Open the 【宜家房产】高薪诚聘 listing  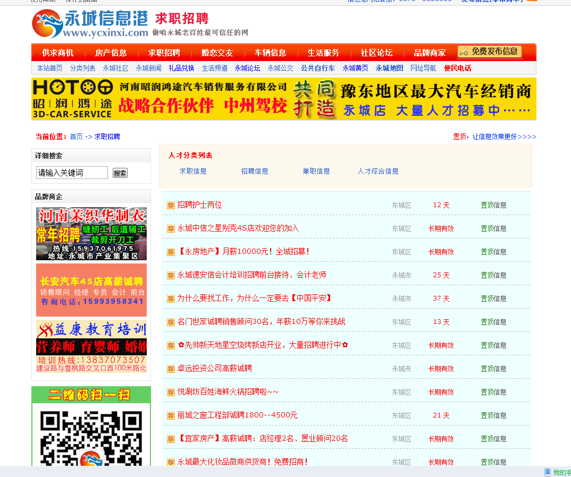pyautogui.click(x=263, y=438)
